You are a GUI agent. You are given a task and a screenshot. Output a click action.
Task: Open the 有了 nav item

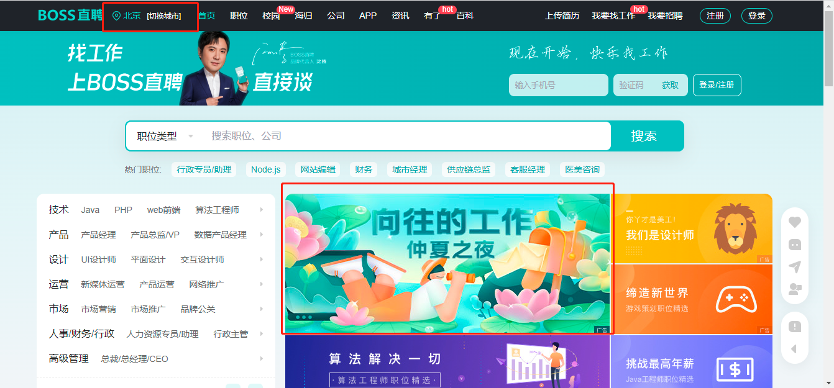pyautogui.click(x=433, y=16)
